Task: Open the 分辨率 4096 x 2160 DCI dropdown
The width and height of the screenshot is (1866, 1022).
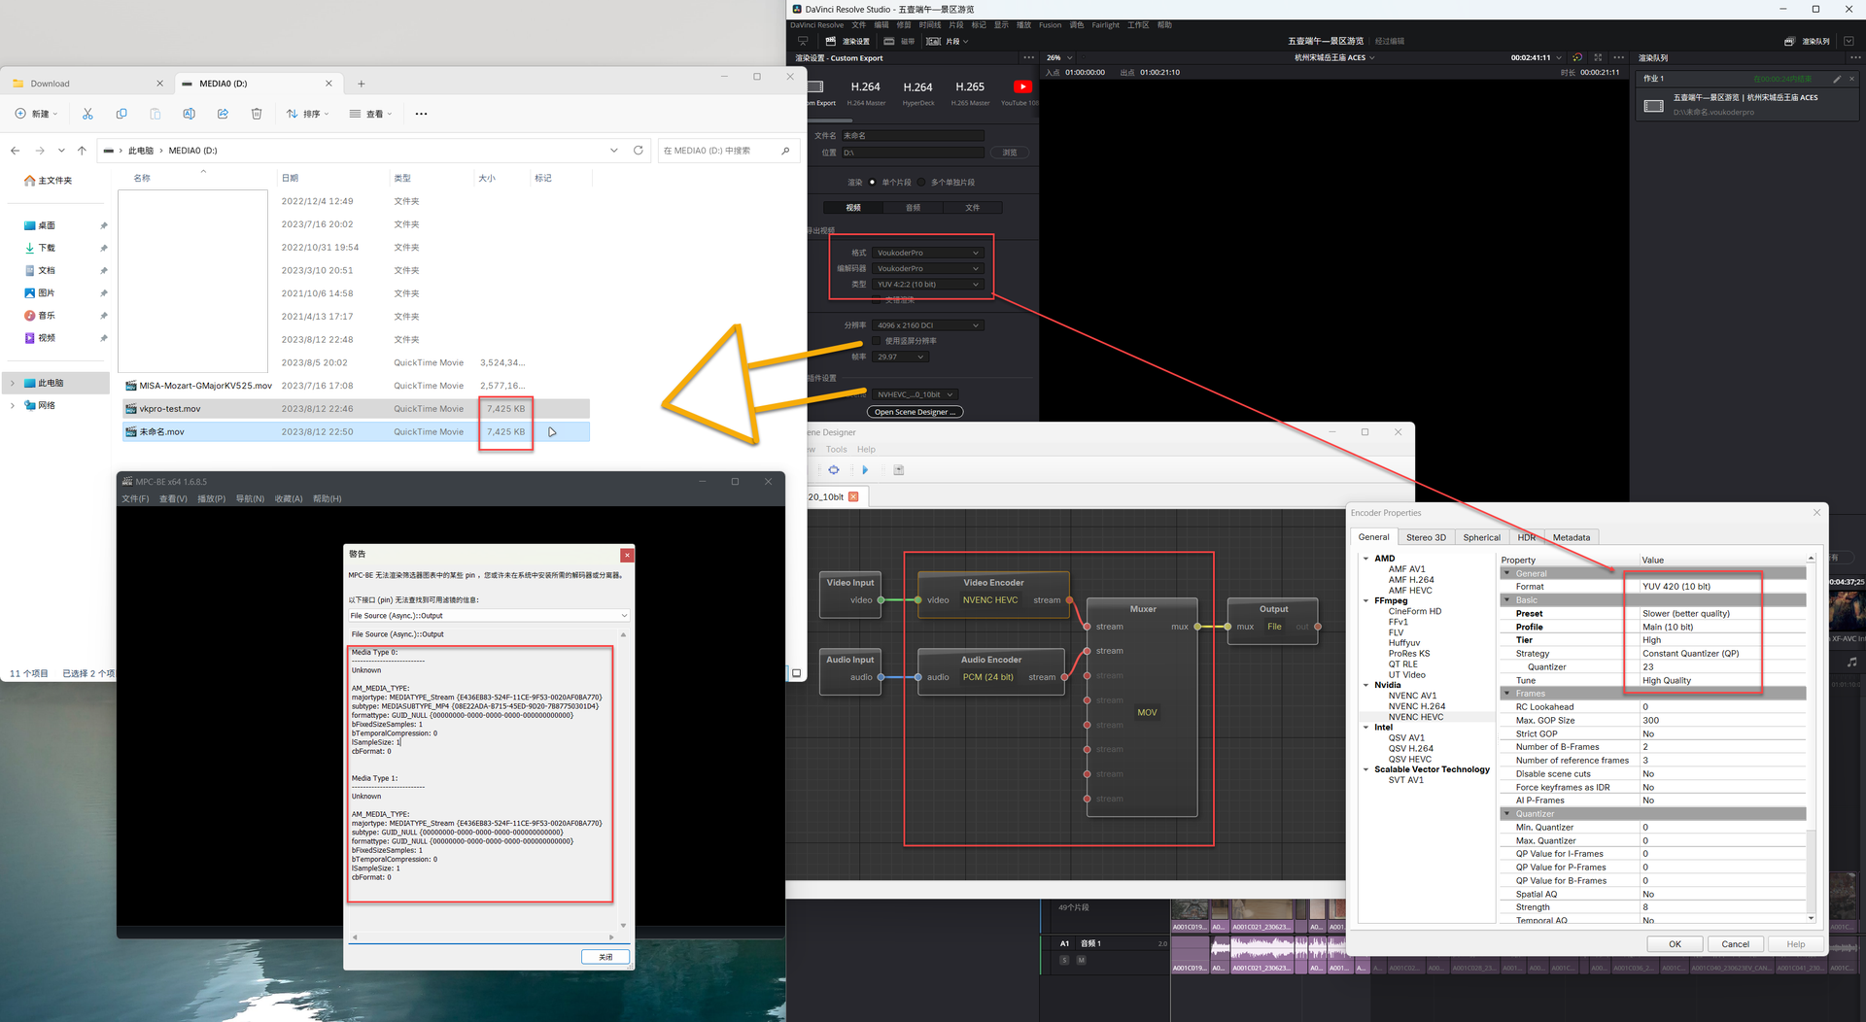Action: pyautogui.click(x=928, y=325)
